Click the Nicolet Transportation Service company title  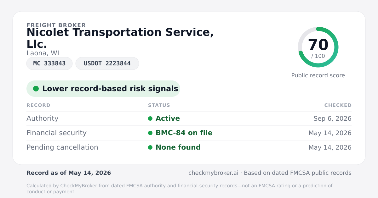coord(120,38)
